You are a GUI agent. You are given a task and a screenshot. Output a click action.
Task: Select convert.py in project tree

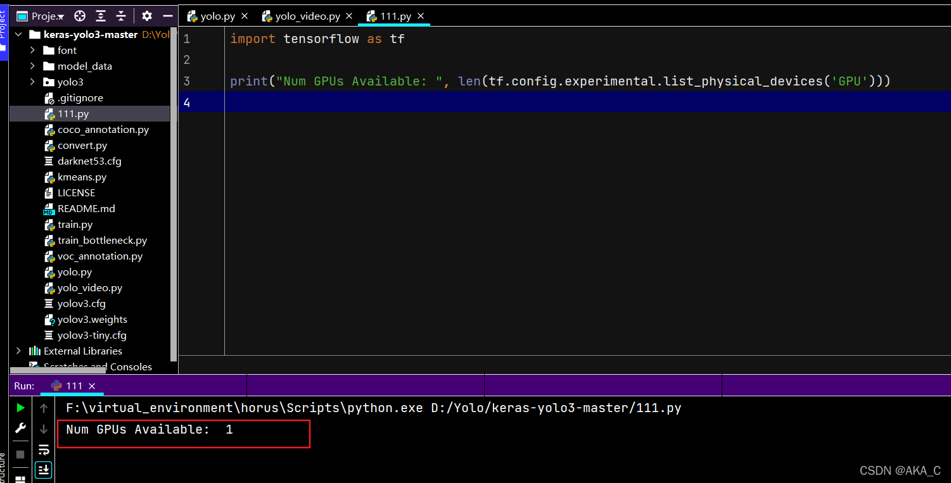tap(82, 145)
